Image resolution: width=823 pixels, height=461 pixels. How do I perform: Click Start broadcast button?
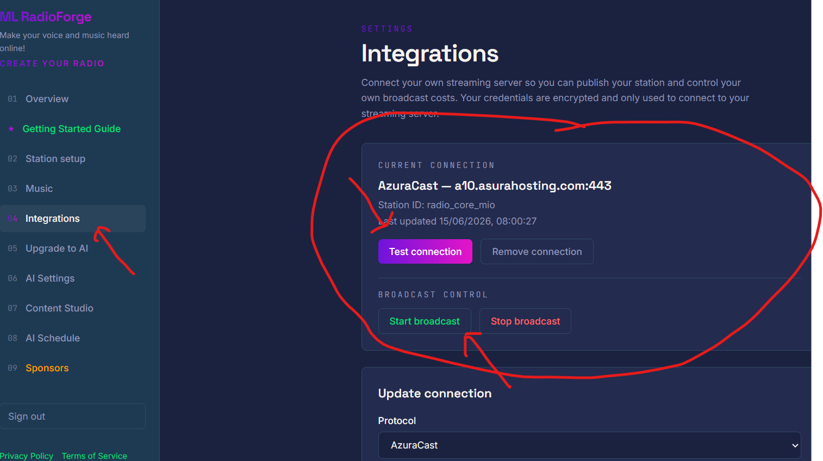pos(425,321)
